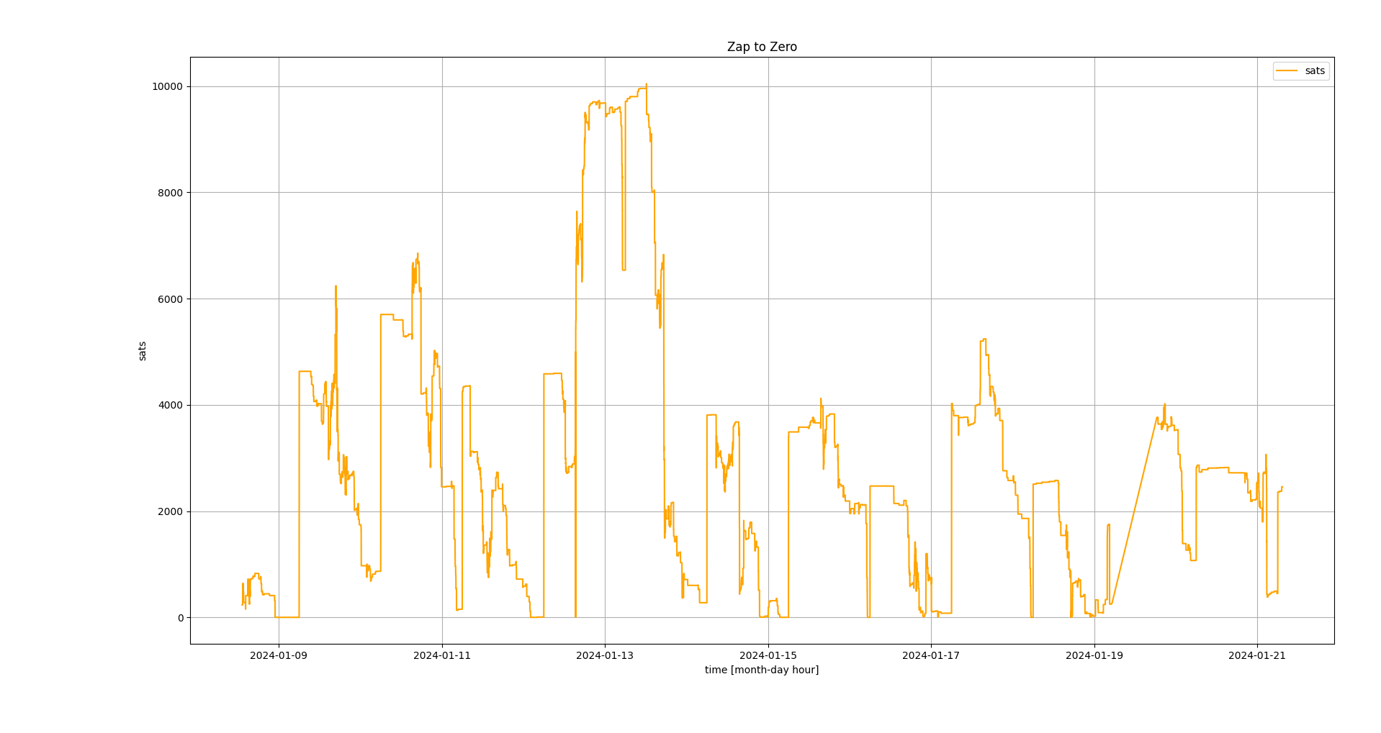Click the chart title Zap to Zero
Image resolution: width=1381 pixels, height=733 pixels.
[762, 47]
